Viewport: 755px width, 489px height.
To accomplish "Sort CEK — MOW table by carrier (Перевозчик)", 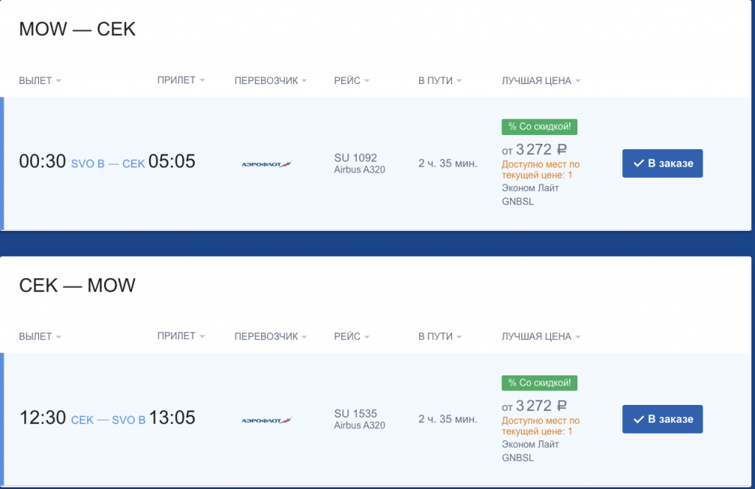I will coord(270,337).
